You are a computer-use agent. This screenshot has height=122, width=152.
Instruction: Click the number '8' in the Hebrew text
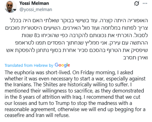[35, 35]
